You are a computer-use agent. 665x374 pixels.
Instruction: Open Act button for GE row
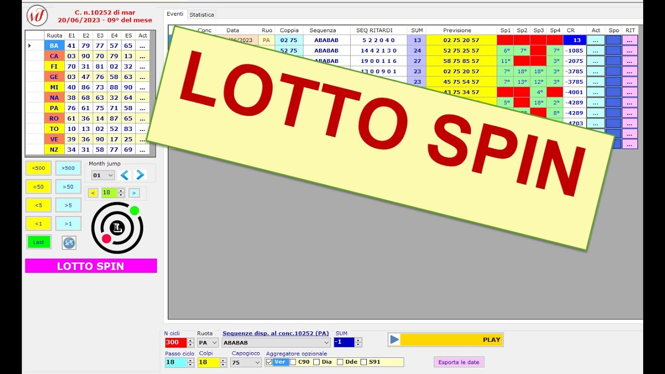[142, 77]
